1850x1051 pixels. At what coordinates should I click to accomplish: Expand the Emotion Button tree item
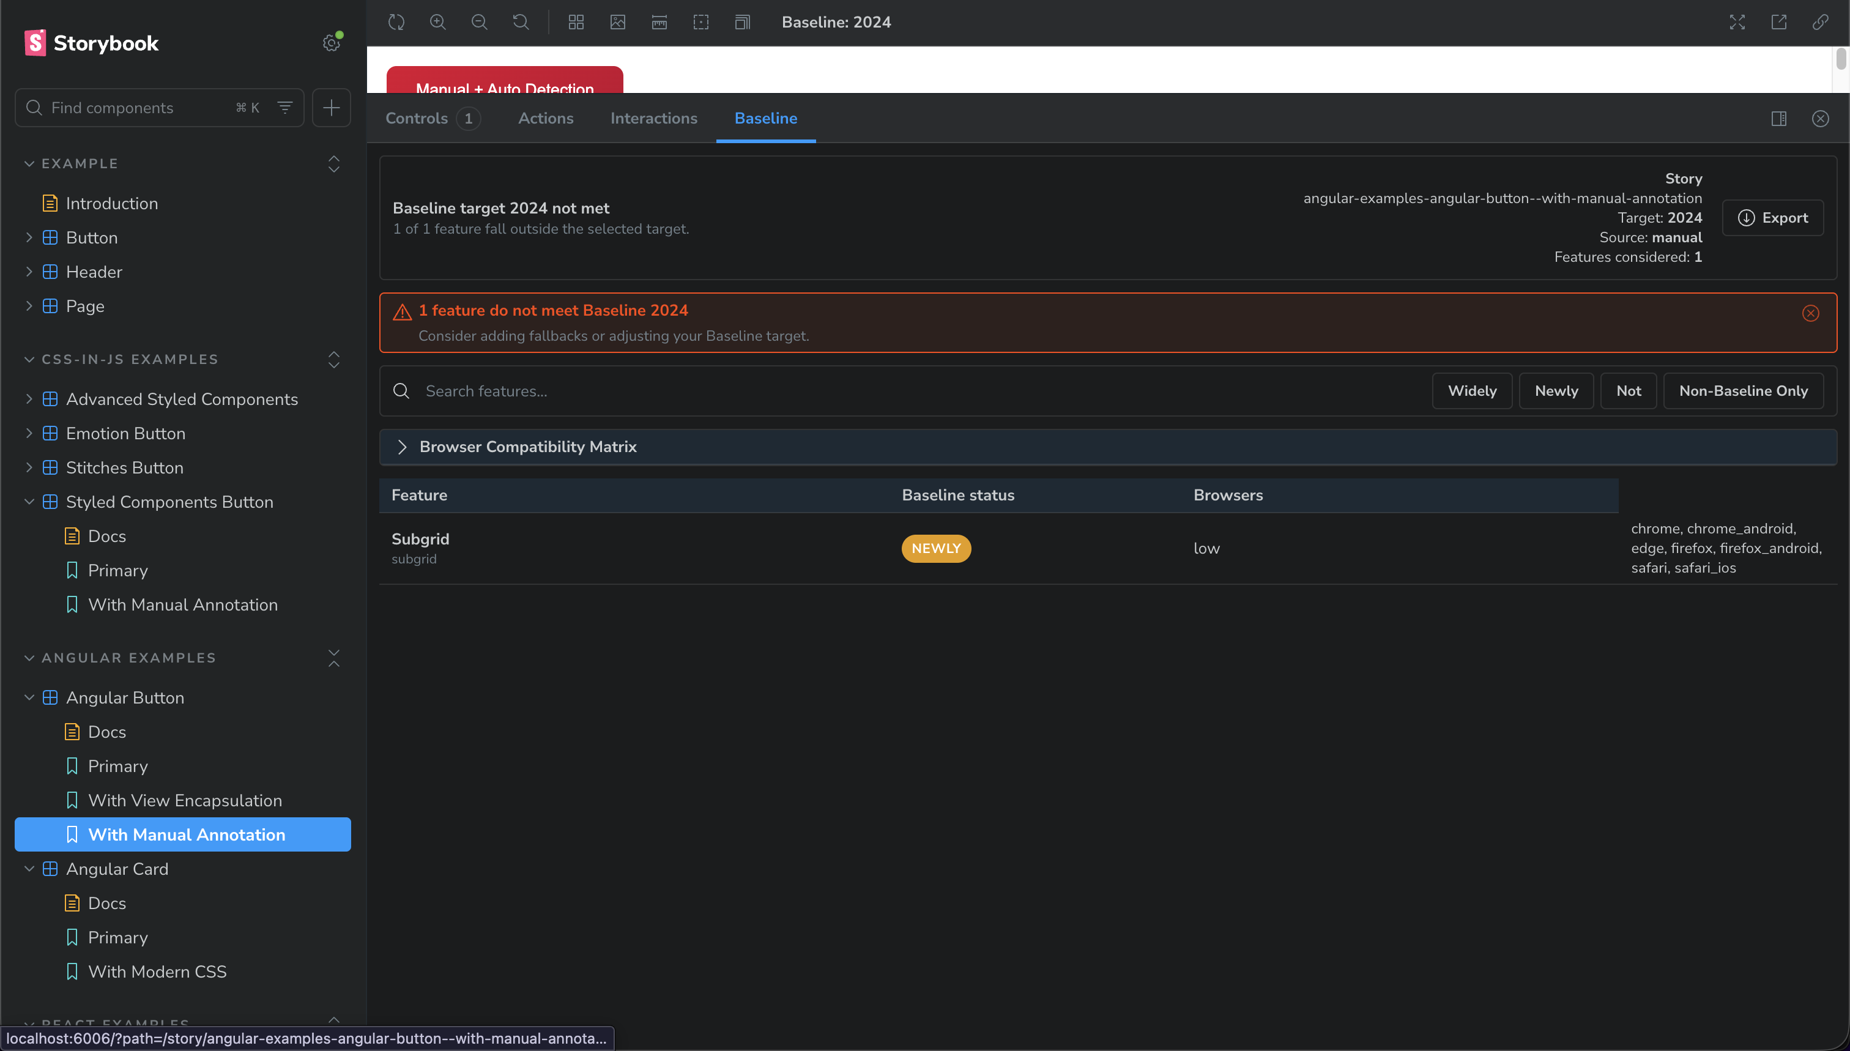coord(29,433)
